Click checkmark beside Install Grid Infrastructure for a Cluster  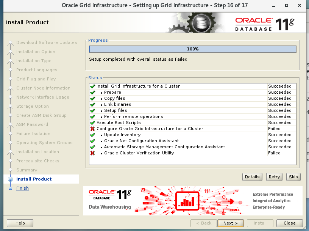point(92,86)
